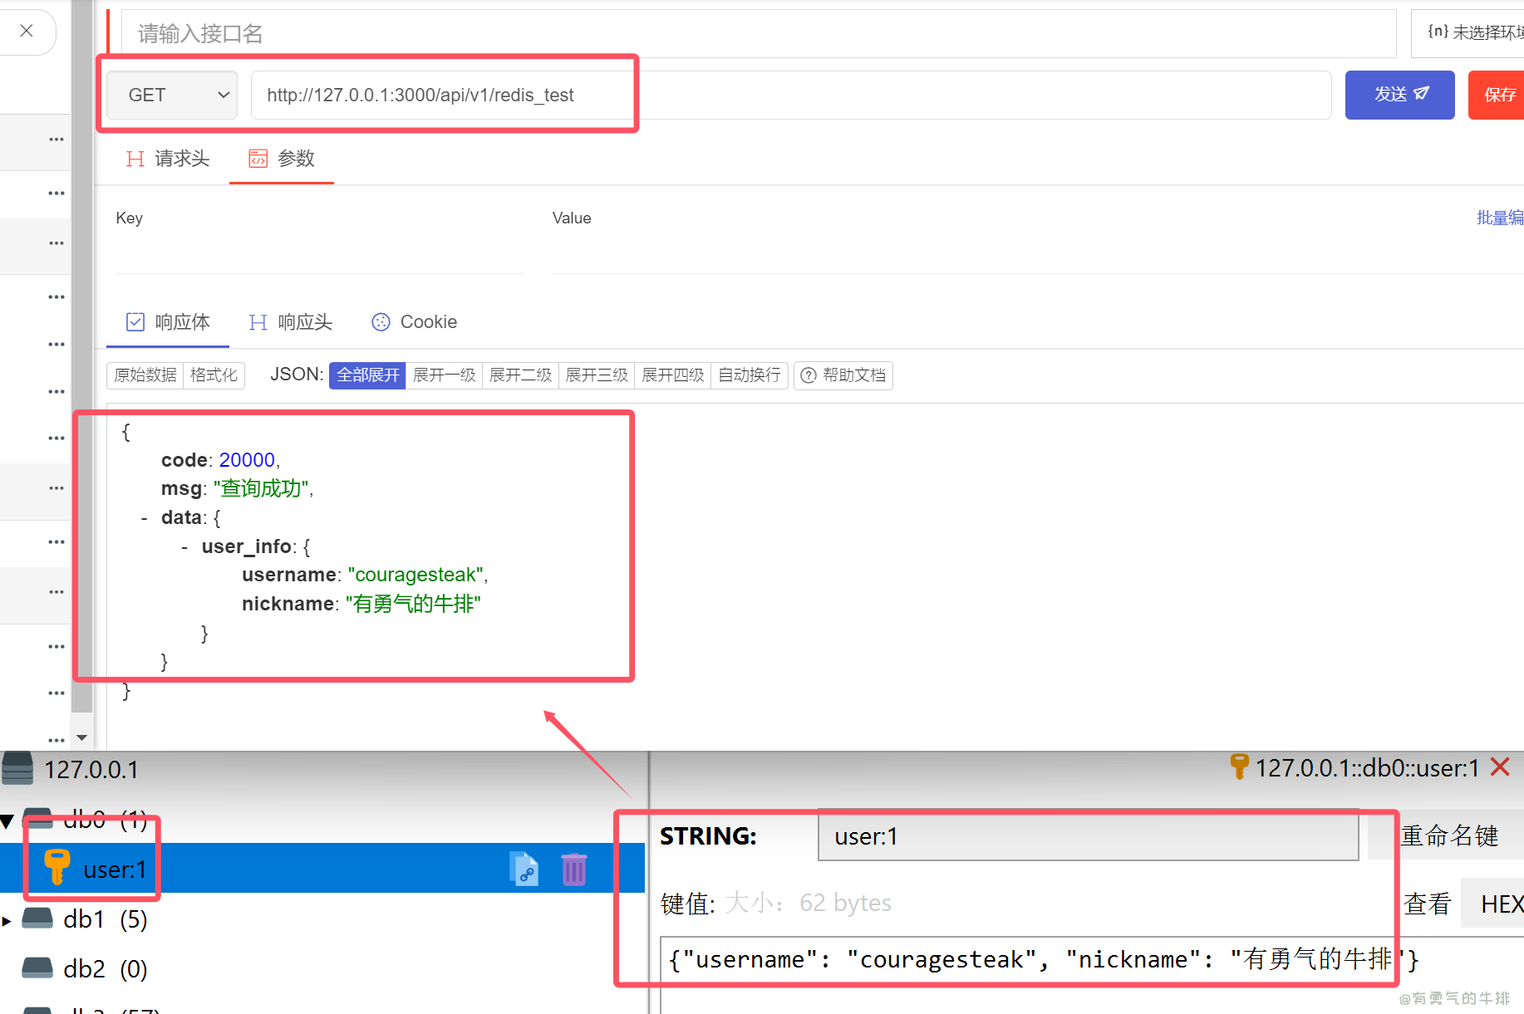Click the Cookie icon

click(x=381, y=322)
